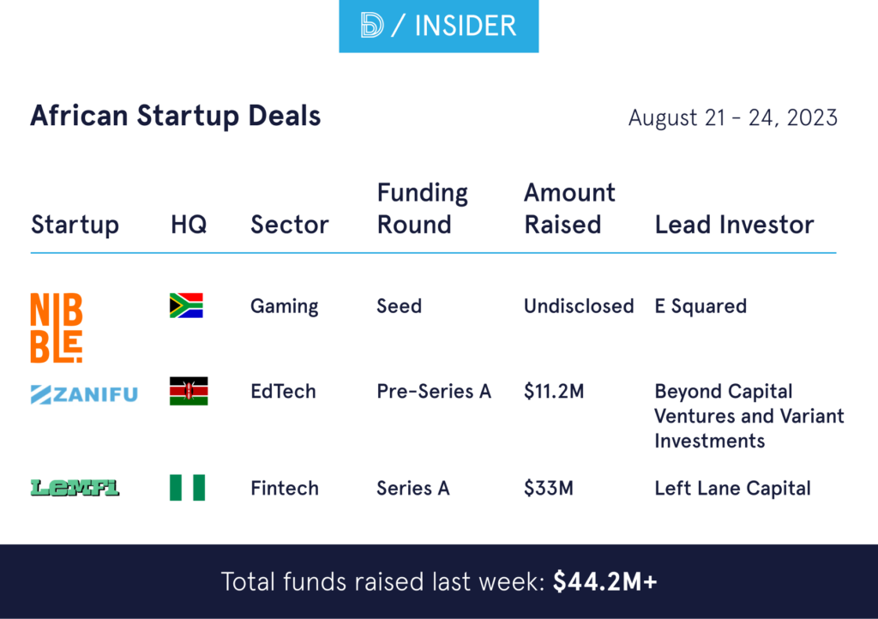Select the Amount Raised column header
This screenshot has width=878, height=619.
pos(569,208)
